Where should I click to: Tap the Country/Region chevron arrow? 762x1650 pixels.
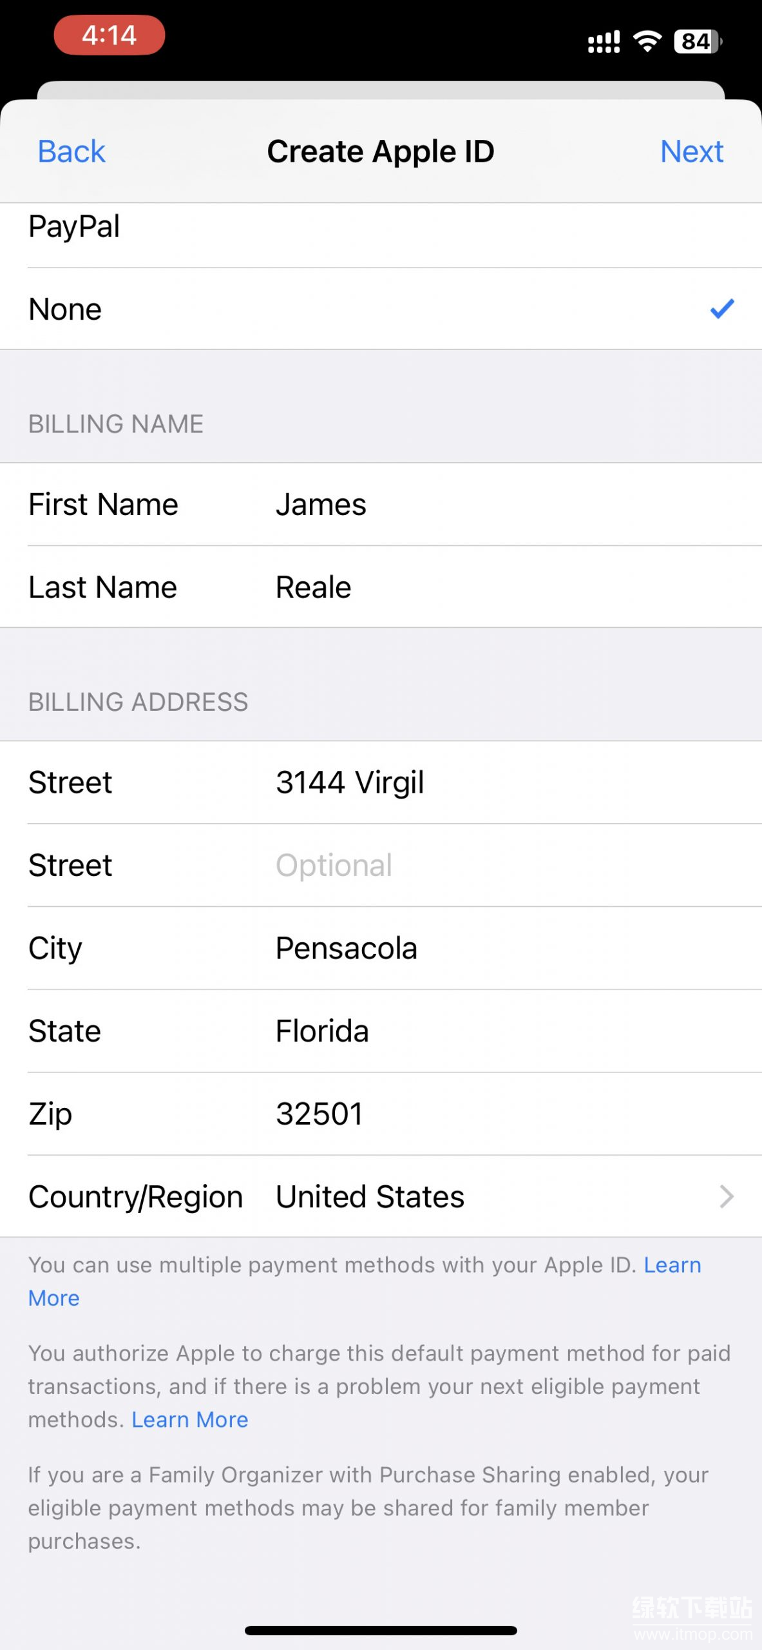(727, 1197)
